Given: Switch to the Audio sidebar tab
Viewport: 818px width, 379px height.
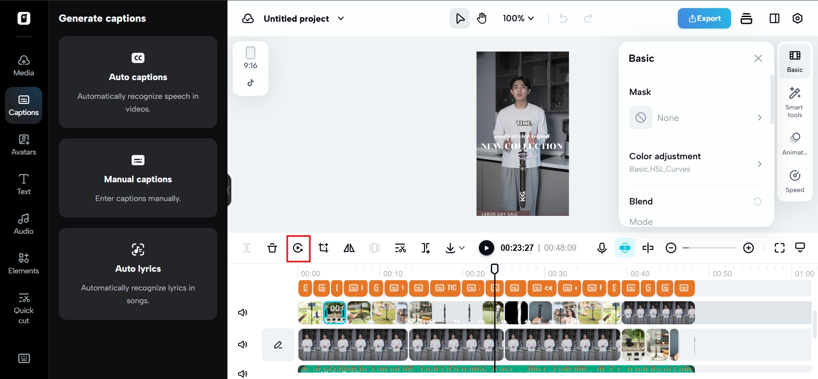Looking at the screenshot, I should point(24,224).
